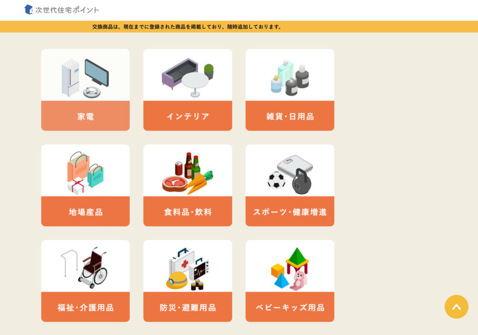
Task: Click the 次世代住宅ポイント logo
Action: (x=62, y=10)
